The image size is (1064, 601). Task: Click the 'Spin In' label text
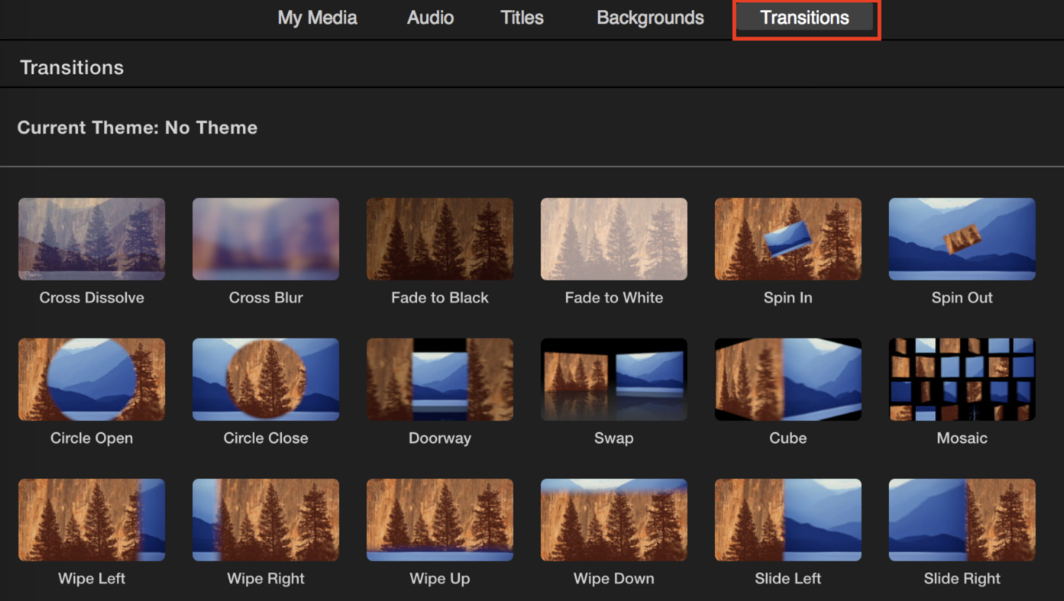coord(788,298)
